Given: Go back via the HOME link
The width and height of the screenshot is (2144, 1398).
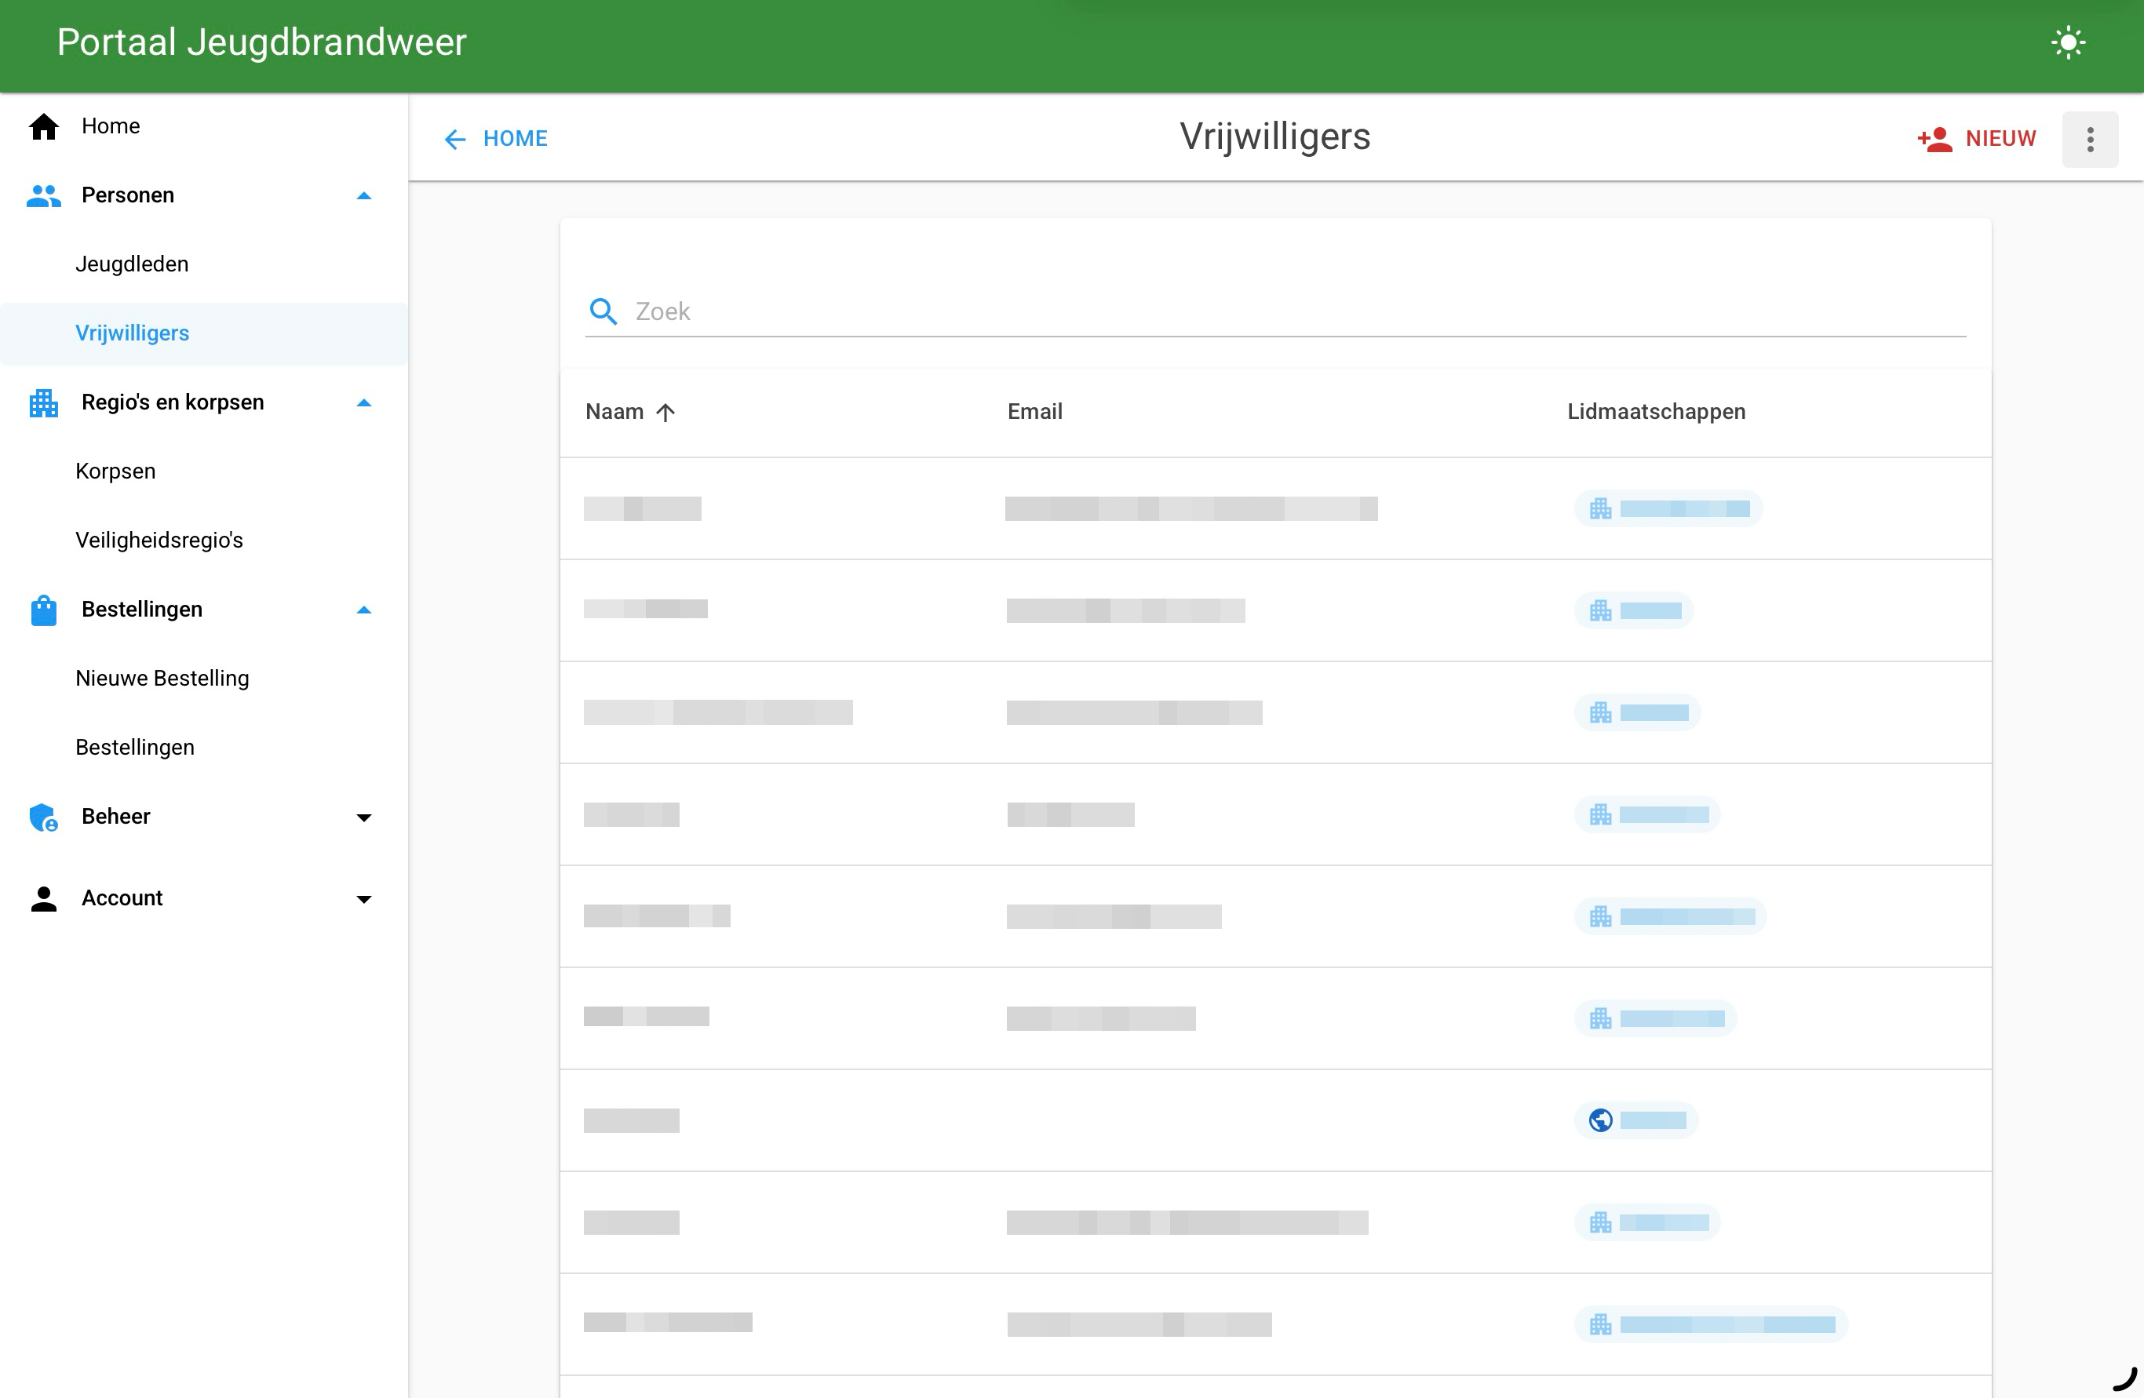Looking at the screenshot, I should [x=495, y=139].
